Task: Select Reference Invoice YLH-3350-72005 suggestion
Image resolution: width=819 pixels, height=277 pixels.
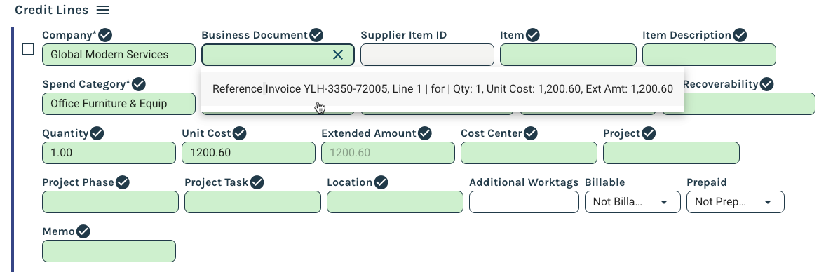Action: tap(442, 89)
